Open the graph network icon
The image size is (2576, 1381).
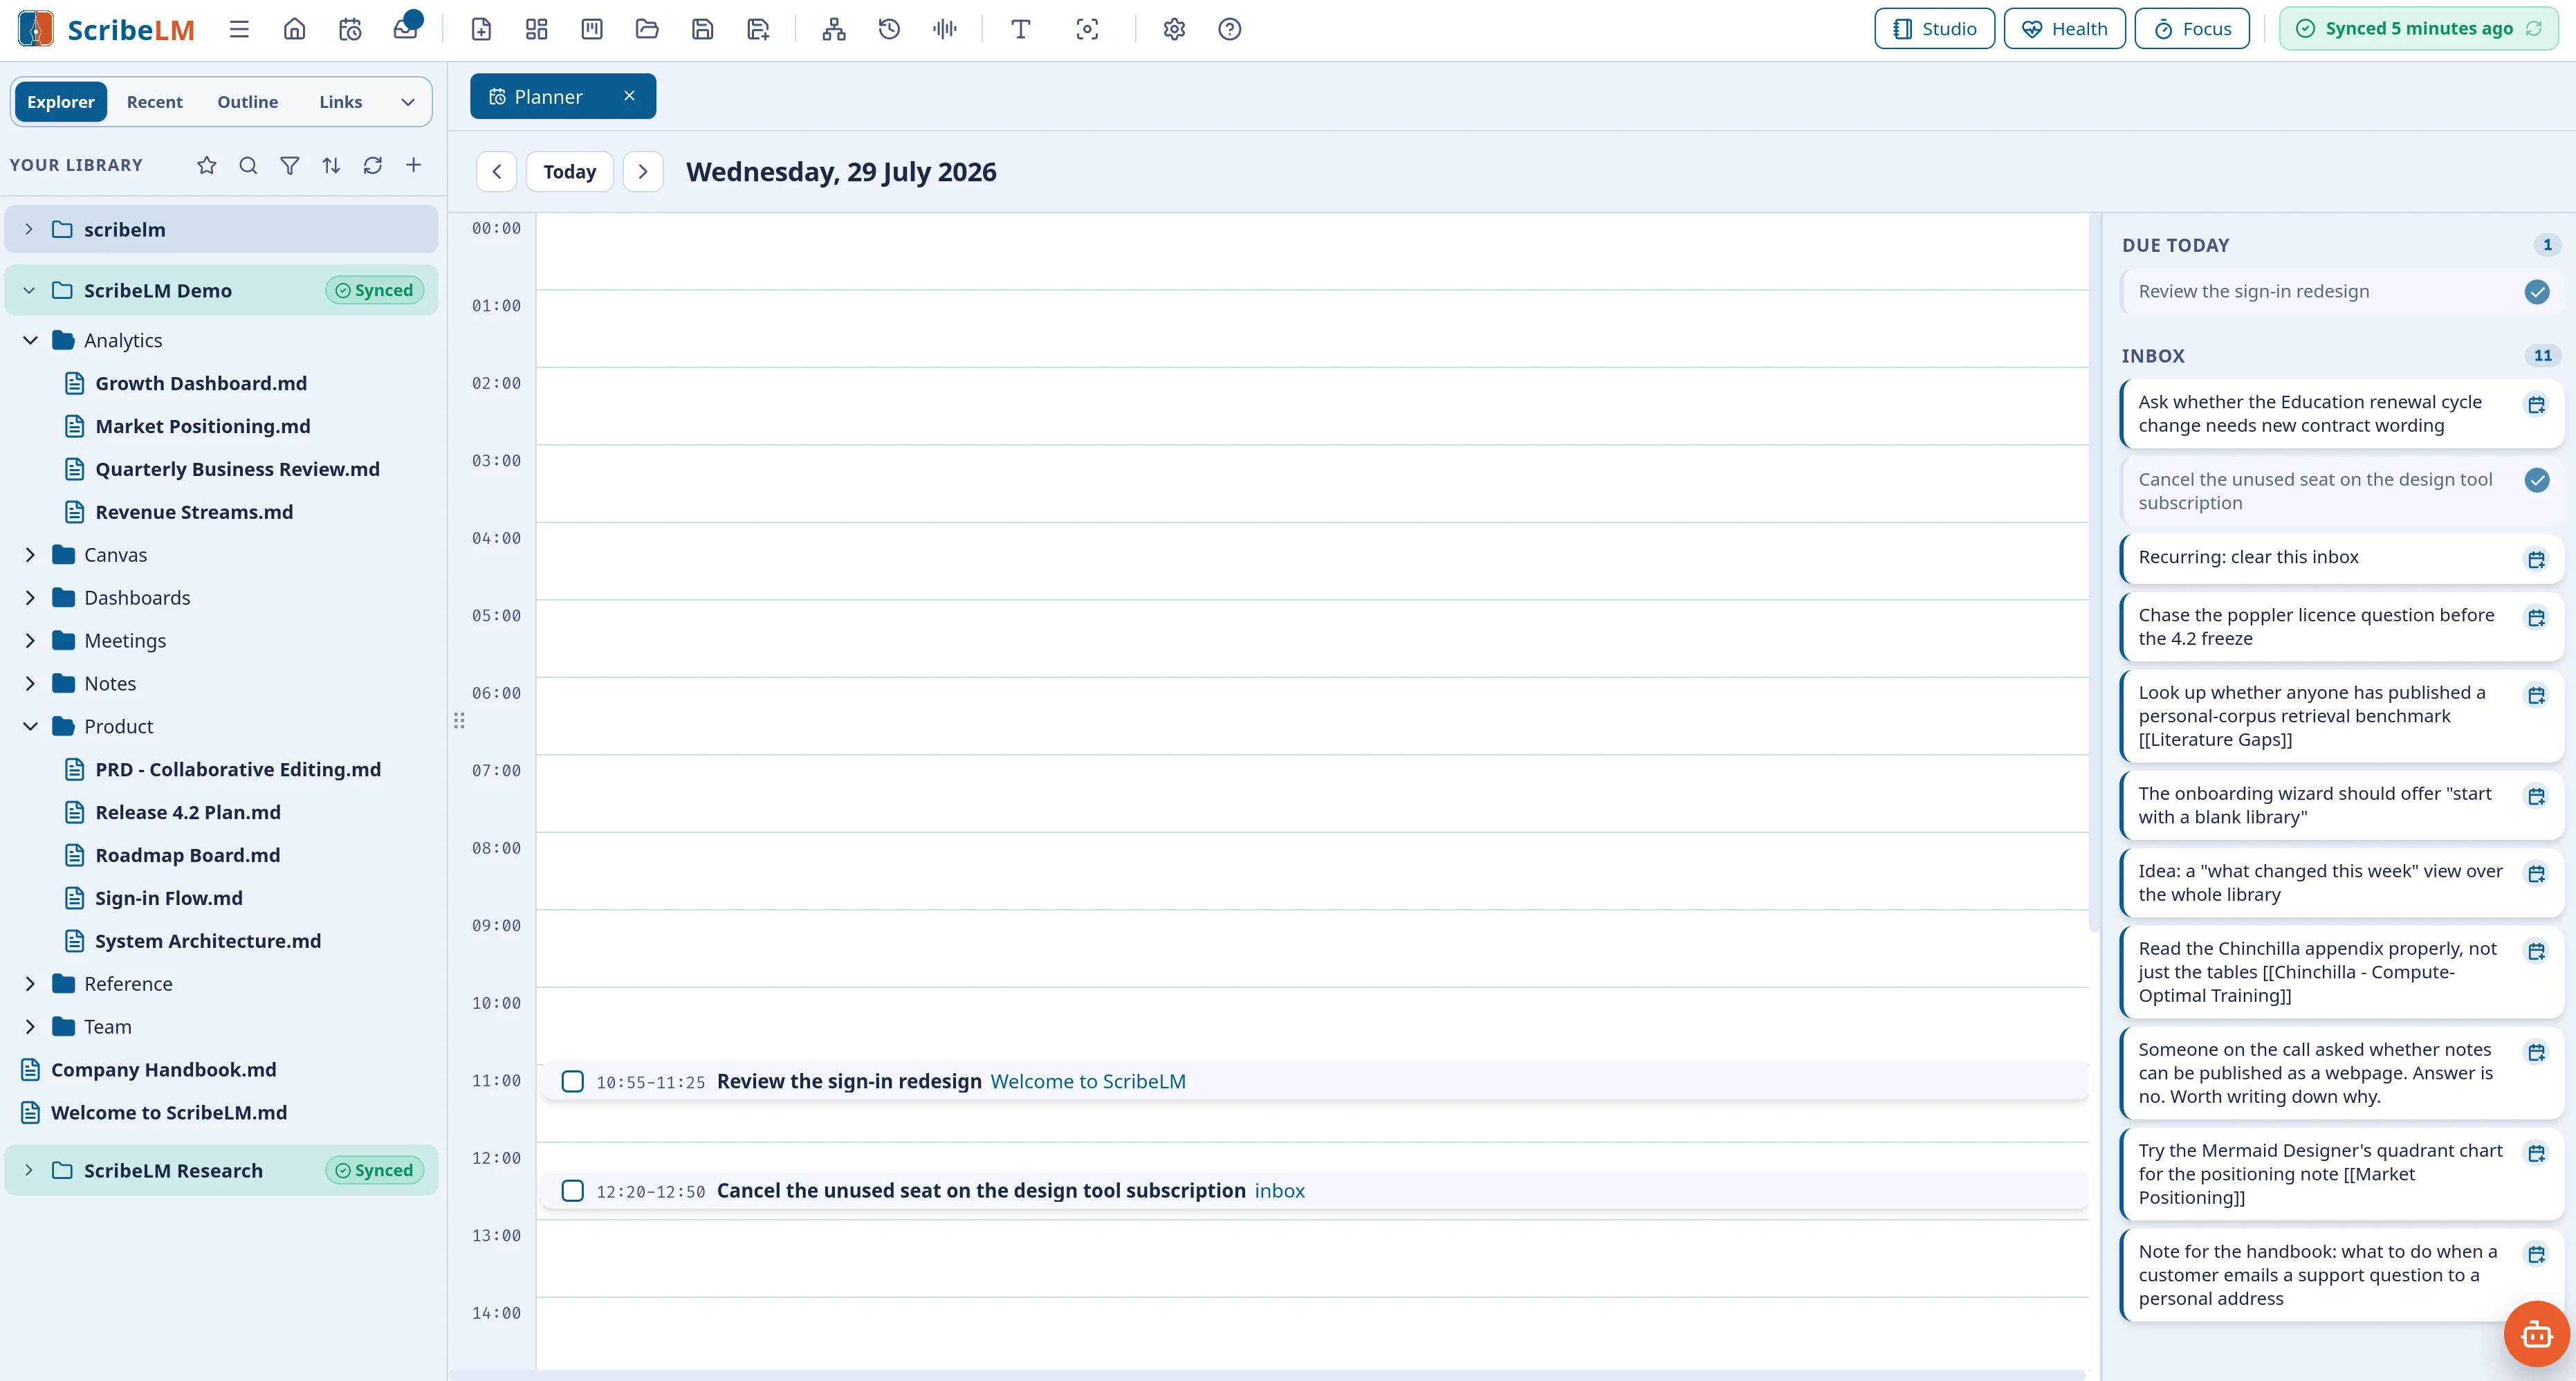tap(834, 29)
